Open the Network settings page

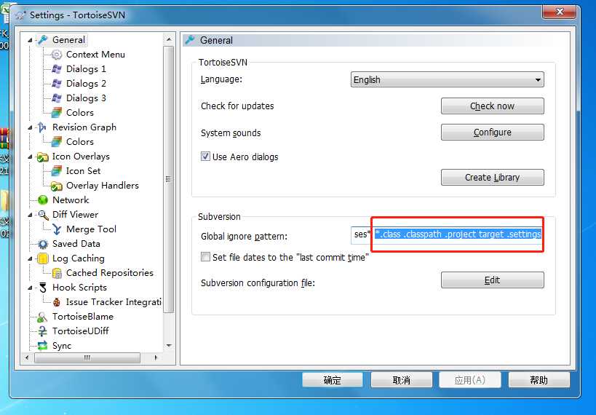pyautogui.click(x=71, y=200)
